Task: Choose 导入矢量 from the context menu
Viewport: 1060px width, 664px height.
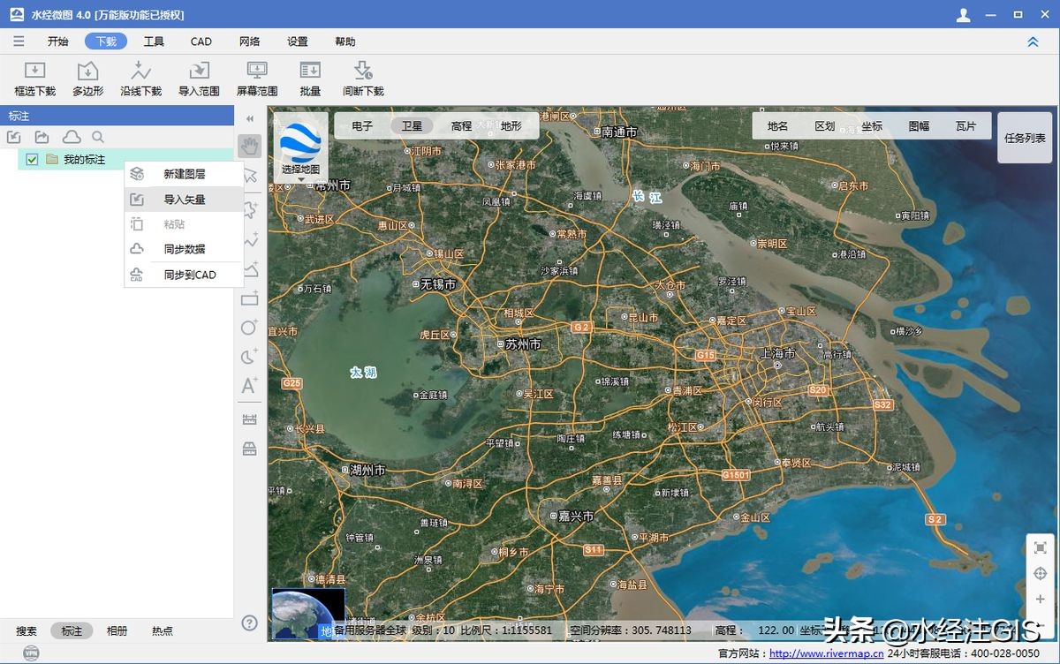Action: point(184,200)
